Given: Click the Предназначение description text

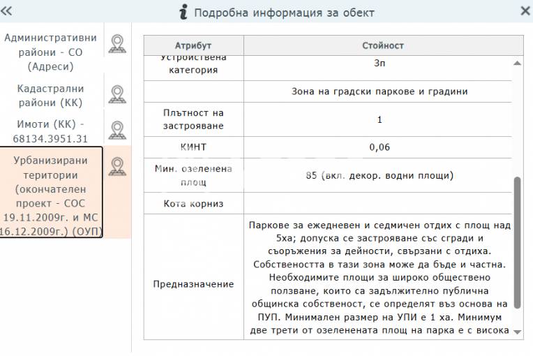Looking at the screenshot, I should click(378, 277).
